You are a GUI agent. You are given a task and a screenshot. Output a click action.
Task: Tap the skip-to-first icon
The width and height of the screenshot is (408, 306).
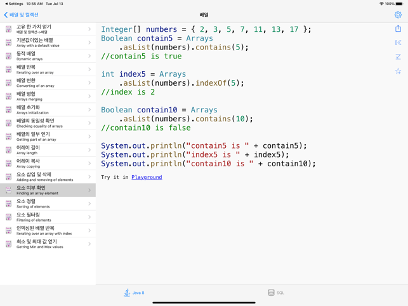pyautogui.click(x=398, y=43)
